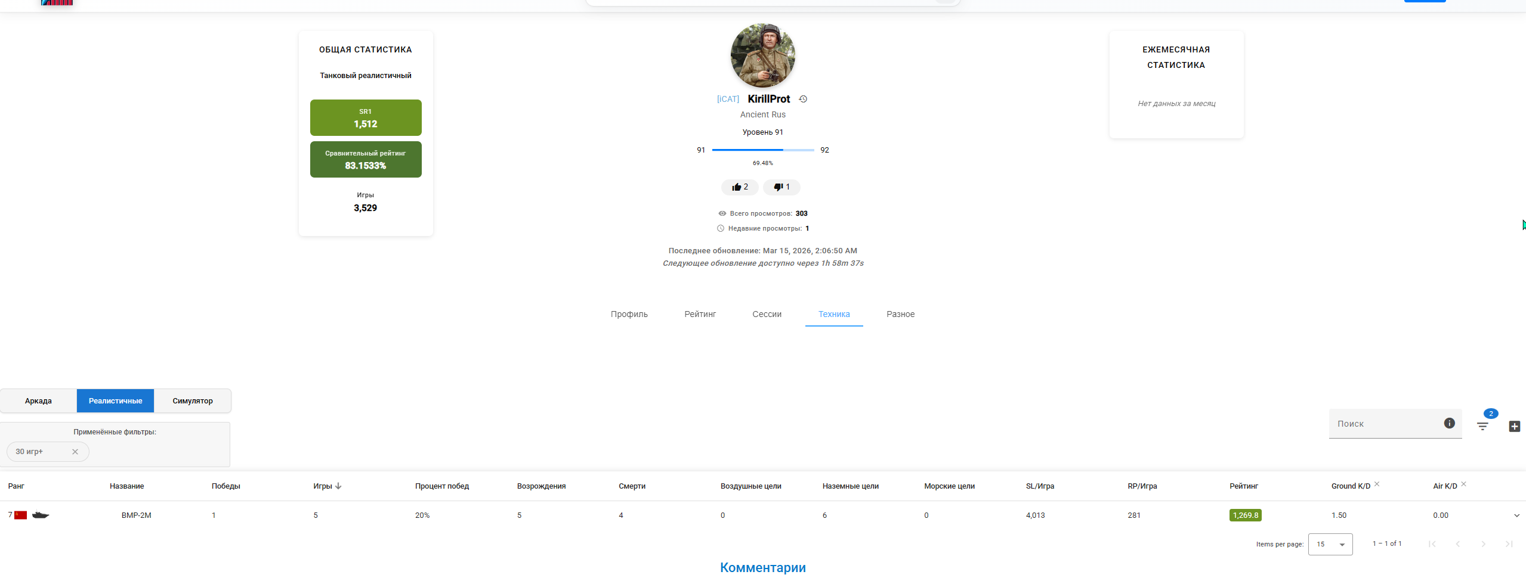This screenshot has height=584, width=1526.
Task: Open the Профиль tab
Action: click(x=629, y=314)
